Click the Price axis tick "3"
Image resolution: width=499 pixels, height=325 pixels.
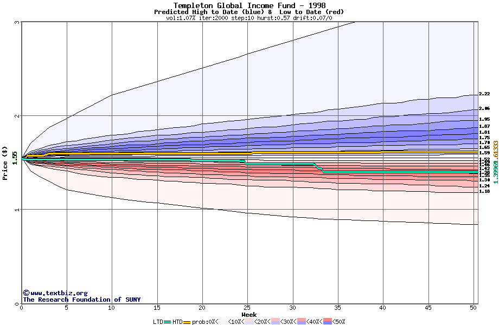17,22
